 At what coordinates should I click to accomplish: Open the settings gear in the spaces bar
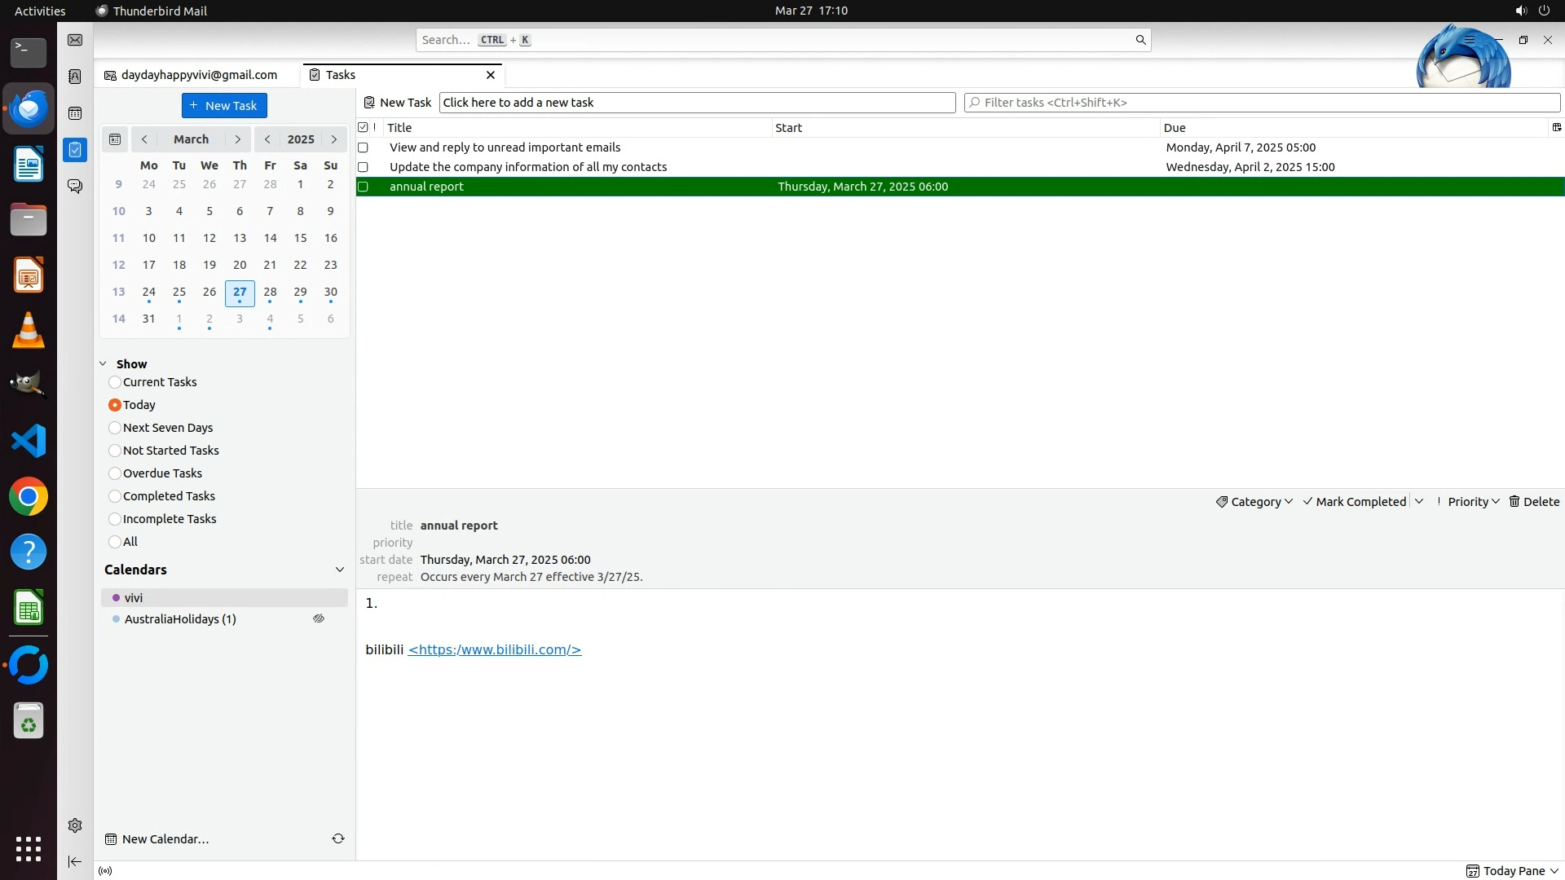click(75, 825)
